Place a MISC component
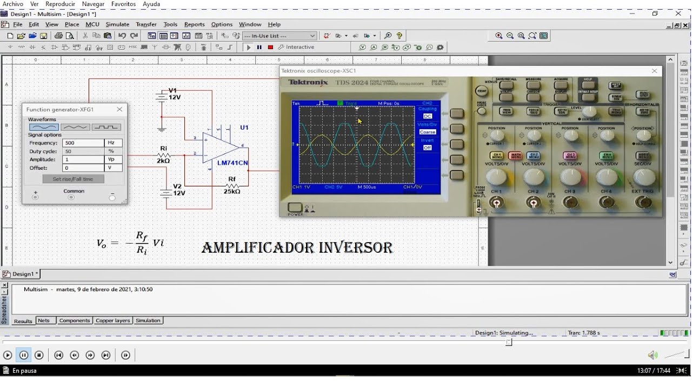 [x=133, y=48]
